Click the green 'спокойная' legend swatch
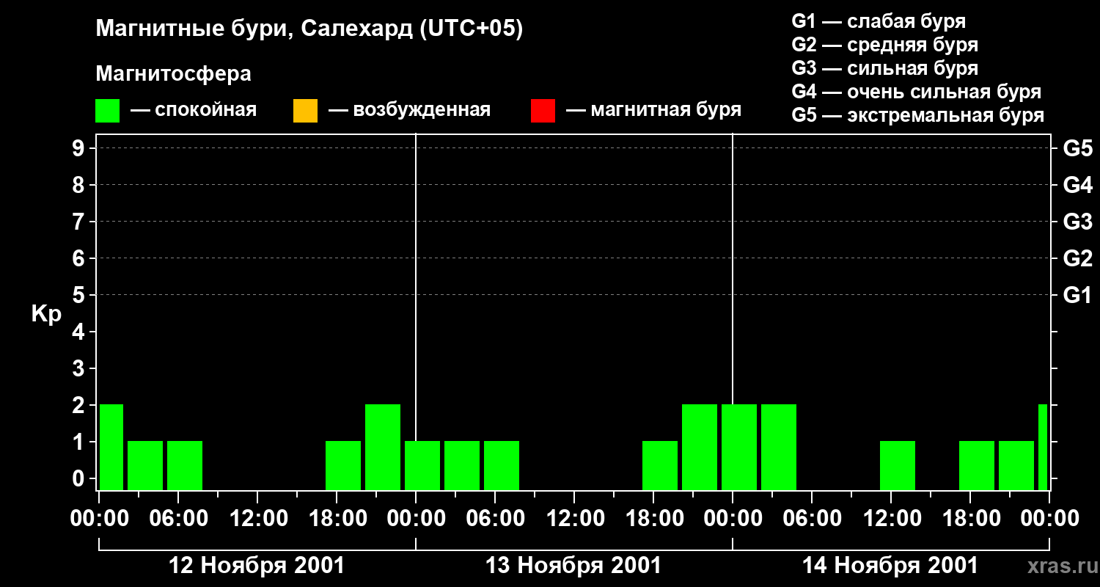 (x=107, y=111)
